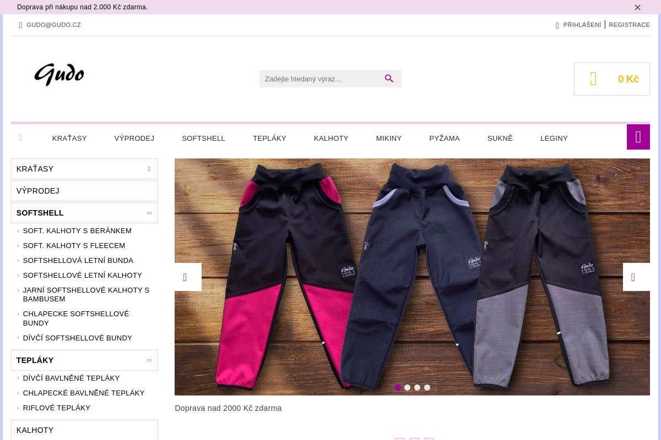Focus the search field Zadejte hledaný výraz
The width and height of the screenshot is (661, 440).
321,79
